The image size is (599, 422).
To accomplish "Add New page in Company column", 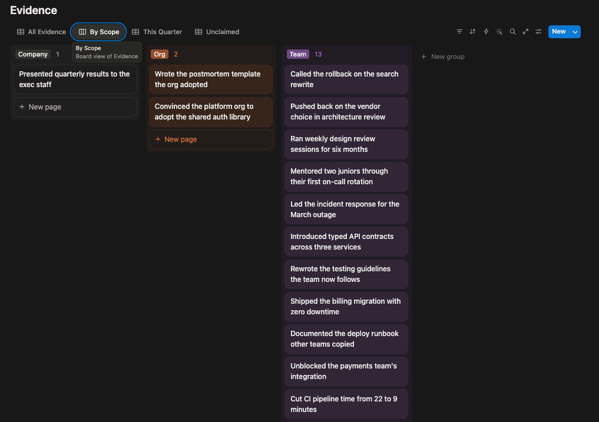I will pyautogui.click(x=75, y=107).
